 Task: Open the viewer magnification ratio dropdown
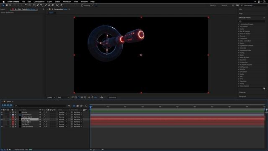coord(51,97)
